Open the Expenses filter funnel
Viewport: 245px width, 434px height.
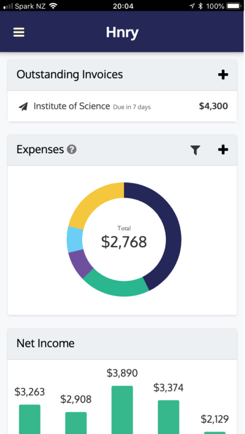tap(195, 150)
